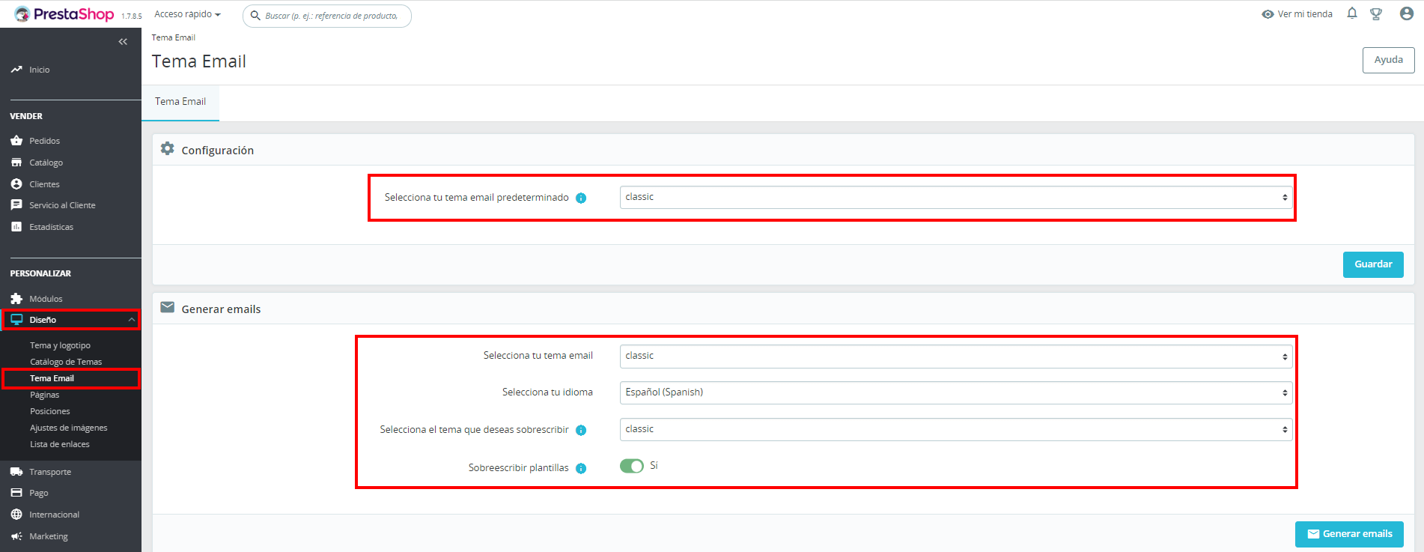Image resolution: width=1424 pixels, height=552 pixels.
Task: Click the Servicio al Cliente chat icon
Action: [16, 205]
